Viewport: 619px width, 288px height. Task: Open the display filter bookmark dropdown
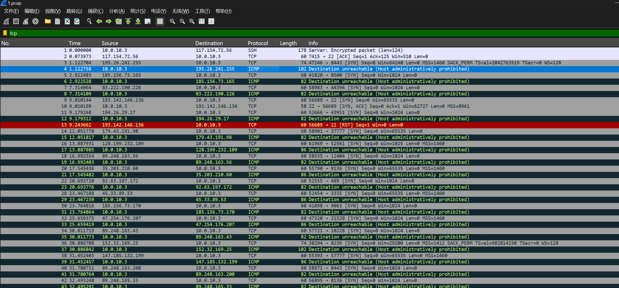pos(5,33)
